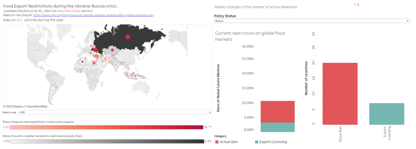Select the India bubble on the map
416x149 pixels.
tap(116, 64)
